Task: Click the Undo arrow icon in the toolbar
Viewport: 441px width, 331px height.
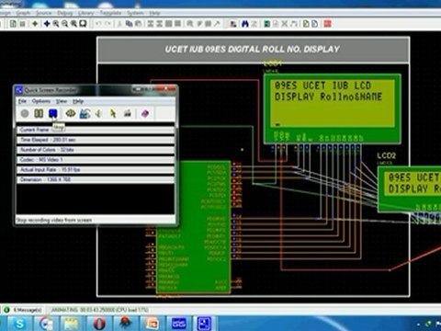Action: (x=98, y=24)
